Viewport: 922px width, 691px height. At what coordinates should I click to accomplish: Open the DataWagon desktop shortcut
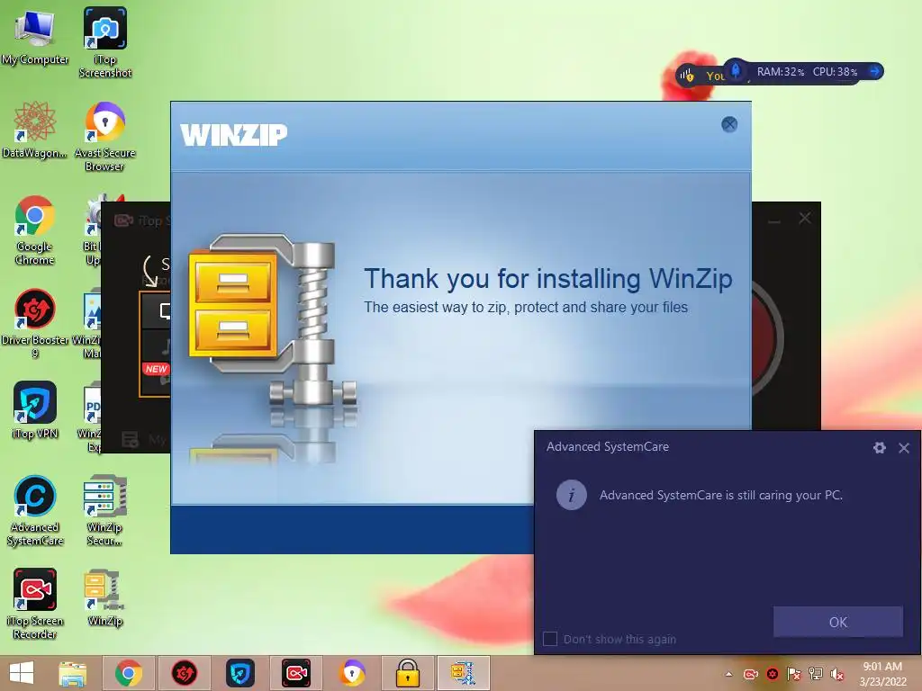coord(35,130)
